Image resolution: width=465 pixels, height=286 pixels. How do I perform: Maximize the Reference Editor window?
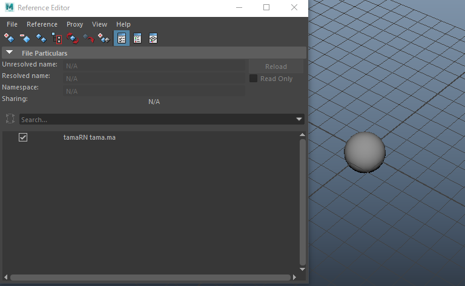coord(266,7)
